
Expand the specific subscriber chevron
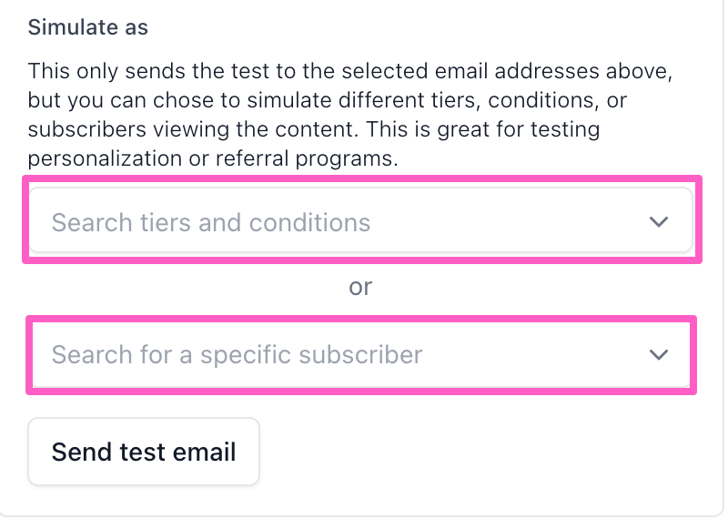(x=659, y=354)
